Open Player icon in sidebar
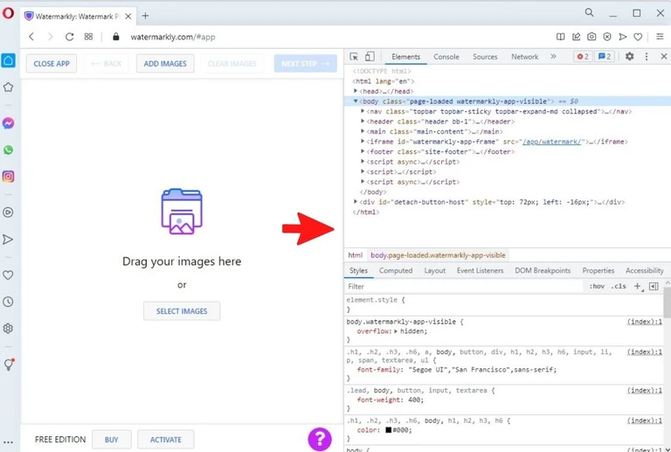The width and height of the screenshot is (671, 452). [x=8, y=212]
